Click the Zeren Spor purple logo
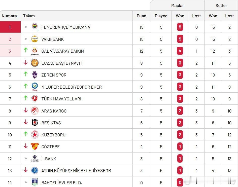This screenshot has height=187, width=238. [x=35, y=75]
